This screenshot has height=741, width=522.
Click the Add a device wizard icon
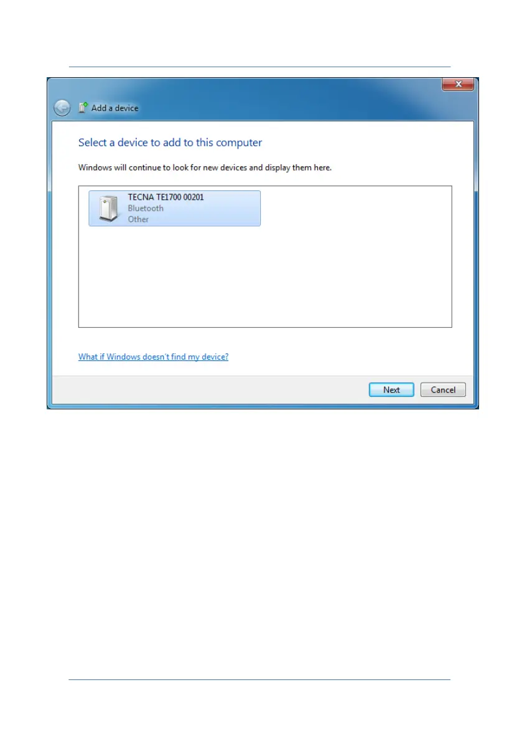[83, 108]
